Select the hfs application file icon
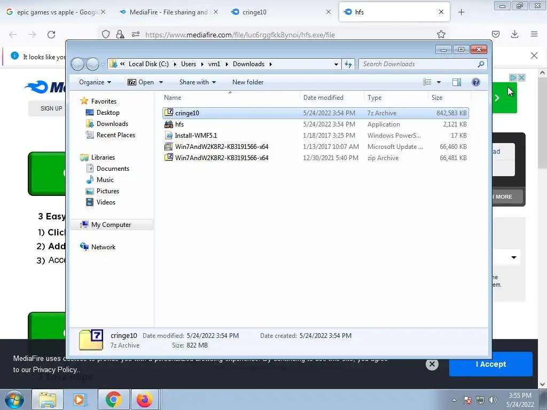The height and width of the screenshot is (410, 547). [x=169, y=124]
